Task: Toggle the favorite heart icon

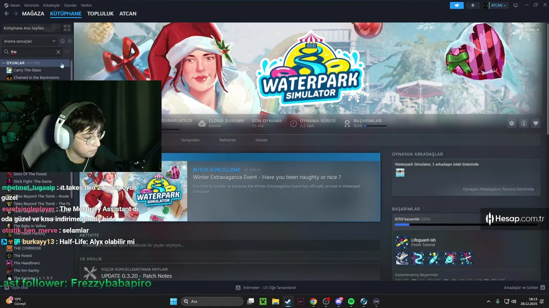Action: coord(536,123)
